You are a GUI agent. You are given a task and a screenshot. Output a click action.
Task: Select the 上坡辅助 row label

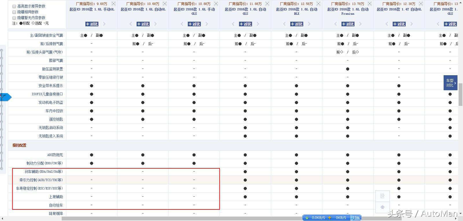tap(56, 197)
